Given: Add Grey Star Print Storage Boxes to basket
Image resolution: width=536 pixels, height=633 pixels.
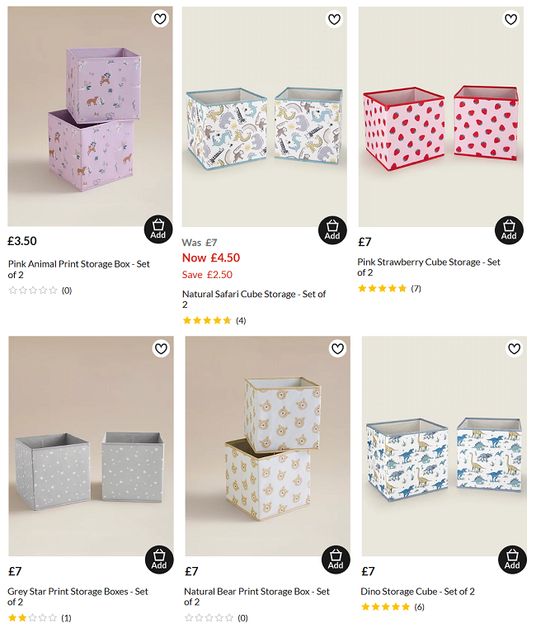Looking at the screenshot, I should (x=159, y=560).
